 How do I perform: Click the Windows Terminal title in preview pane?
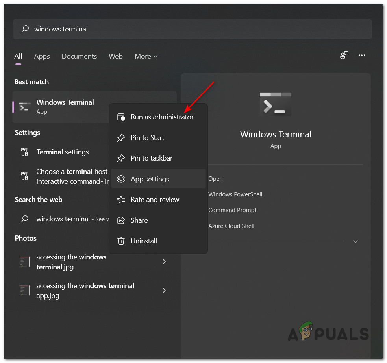tap(276, 134)
